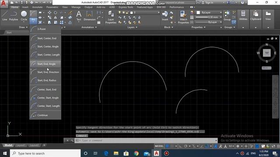Select the Line tool
Image resolution: width=280 pixels, height=157 pixels.
[x=5, y=16]
